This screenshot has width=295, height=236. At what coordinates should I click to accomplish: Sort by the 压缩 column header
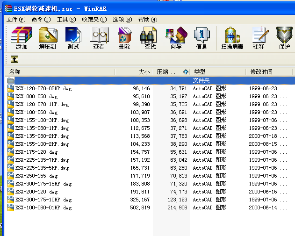(x=171, y=72)
